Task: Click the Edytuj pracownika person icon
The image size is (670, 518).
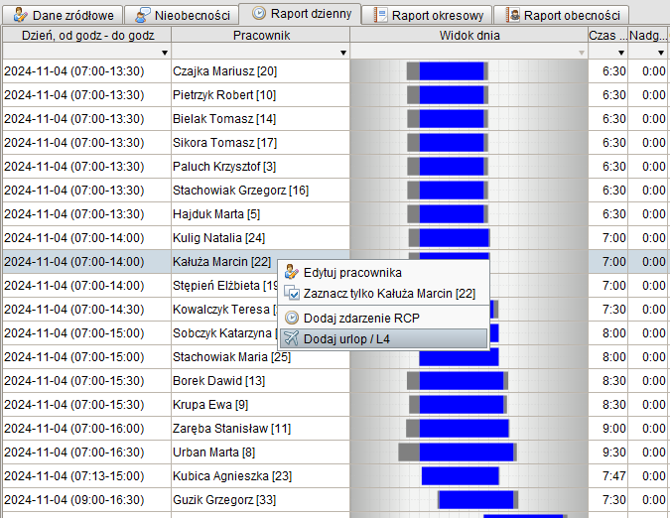Action: [x=292, y=272]
